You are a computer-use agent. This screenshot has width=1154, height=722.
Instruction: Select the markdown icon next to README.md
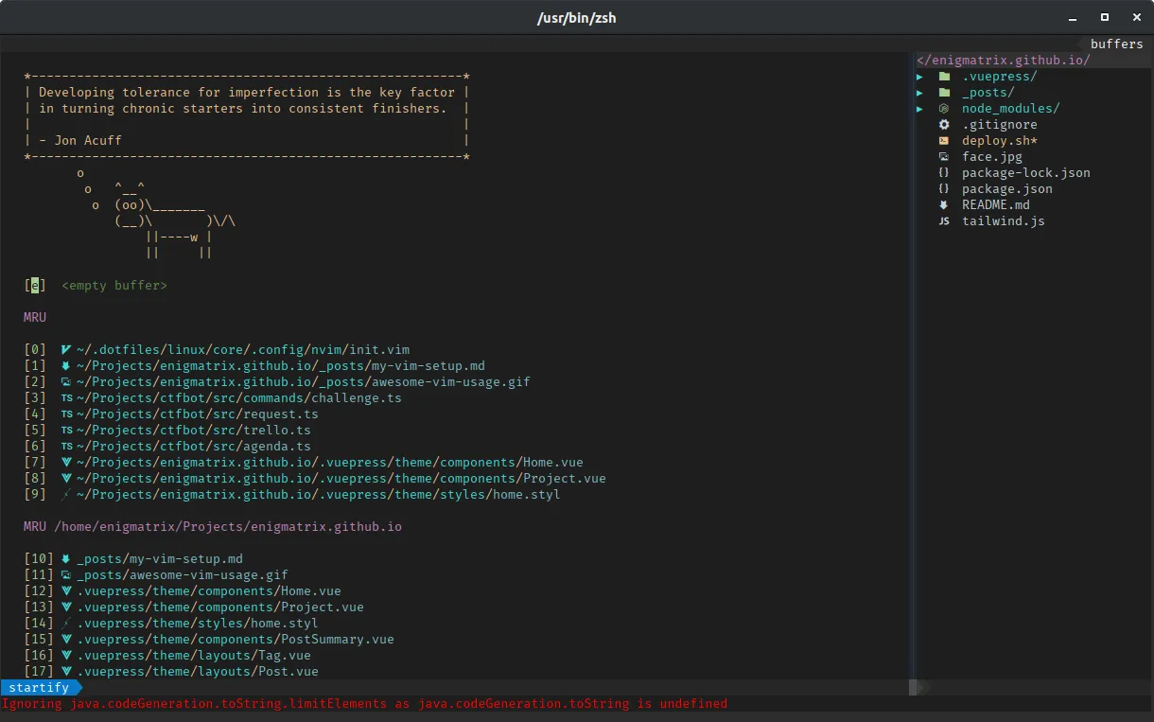tap(944, 204)
